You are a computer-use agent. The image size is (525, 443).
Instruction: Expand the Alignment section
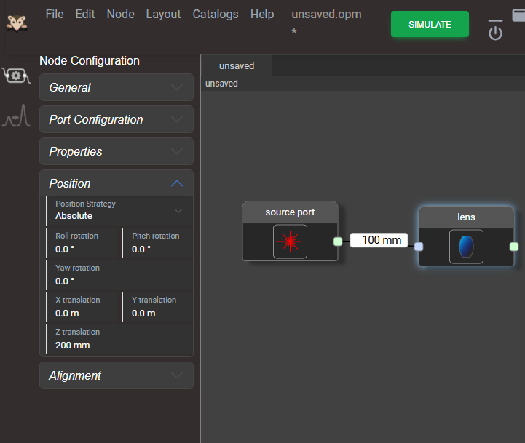[x=117, y=375]
